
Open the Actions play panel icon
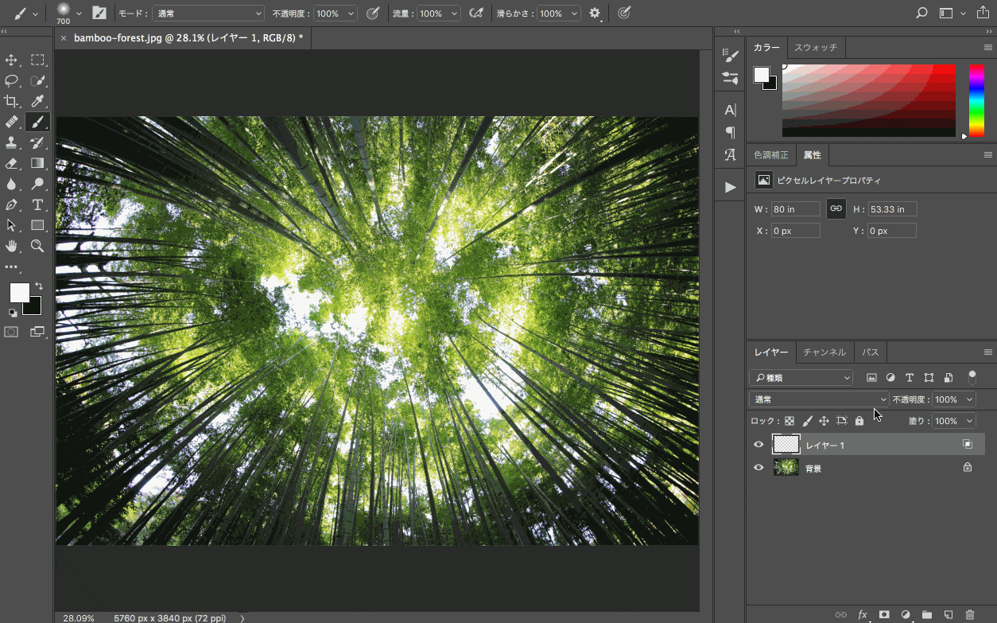730,187
